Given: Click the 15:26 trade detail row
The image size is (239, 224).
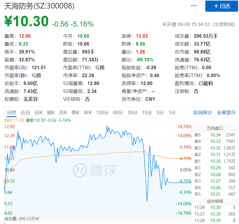Looking at the screenshot, I should click(215, 207).
